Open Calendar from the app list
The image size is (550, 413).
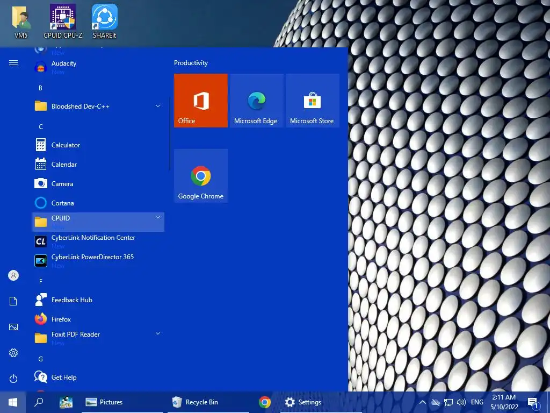click(x=98, y=165)
